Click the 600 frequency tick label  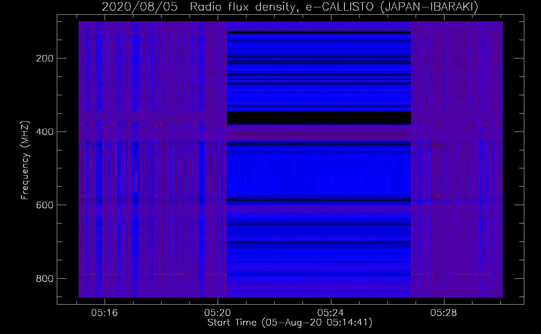pyautogui.click(x=45, y=205)
